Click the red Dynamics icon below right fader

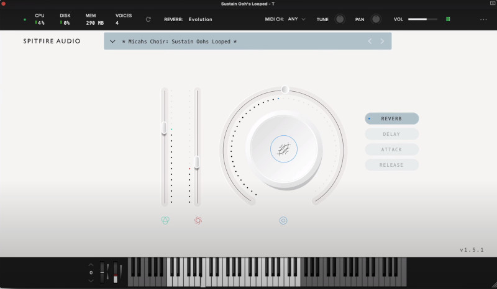click(198, 220)
